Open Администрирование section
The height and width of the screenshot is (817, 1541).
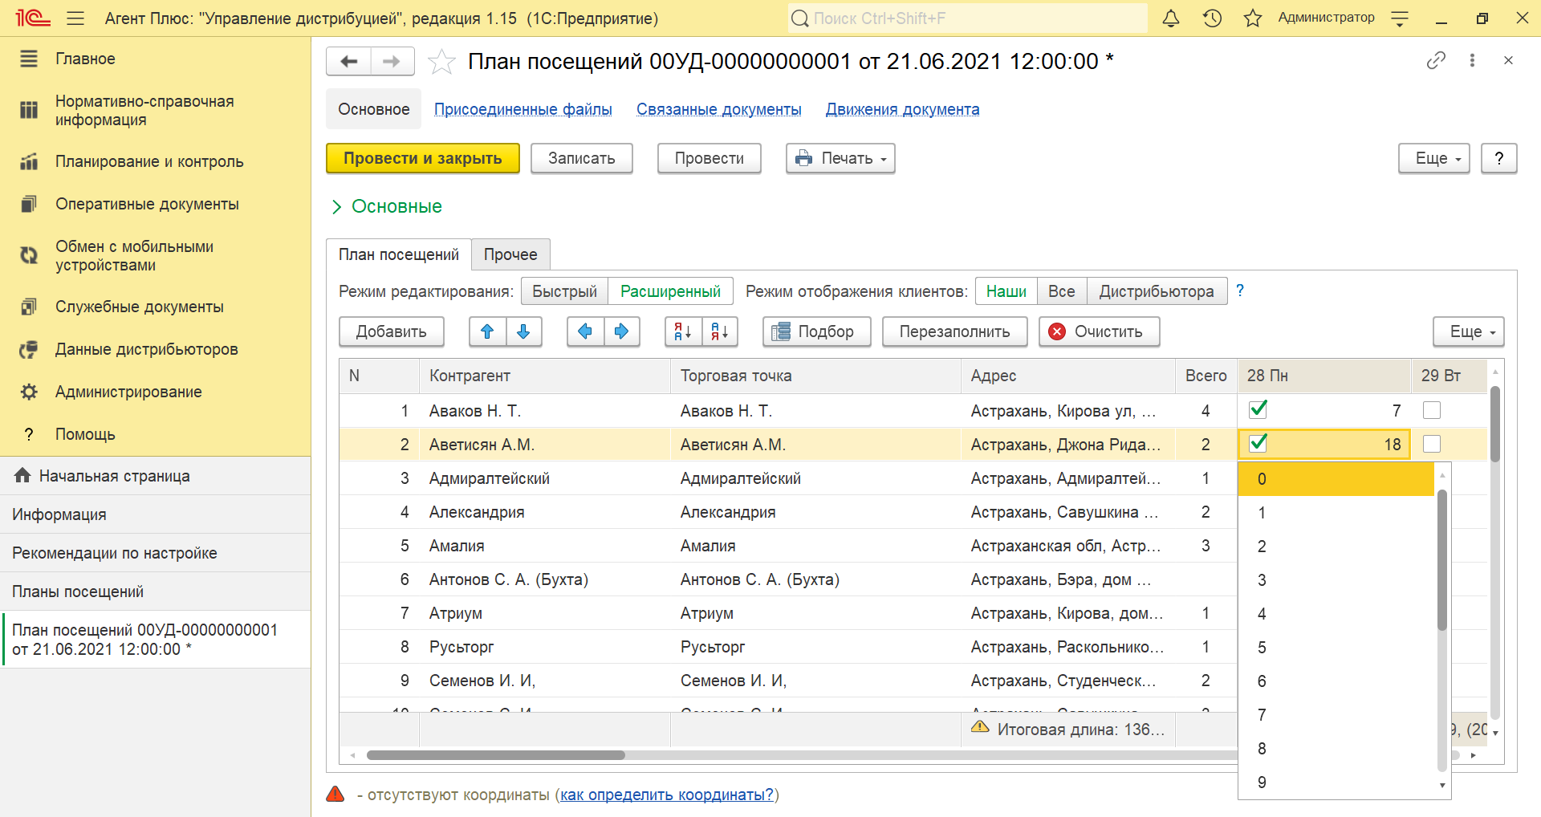[155, 392]
